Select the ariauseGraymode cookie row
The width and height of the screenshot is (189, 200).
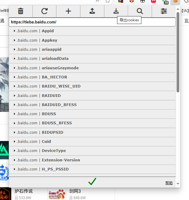pos(60,68)
